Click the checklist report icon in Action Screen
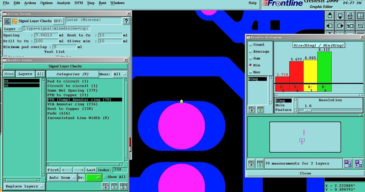 point(7,21)
